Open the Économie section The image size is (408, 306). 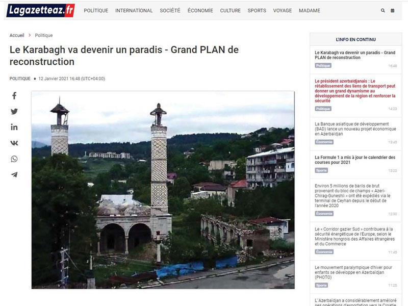tap(200, 10)
